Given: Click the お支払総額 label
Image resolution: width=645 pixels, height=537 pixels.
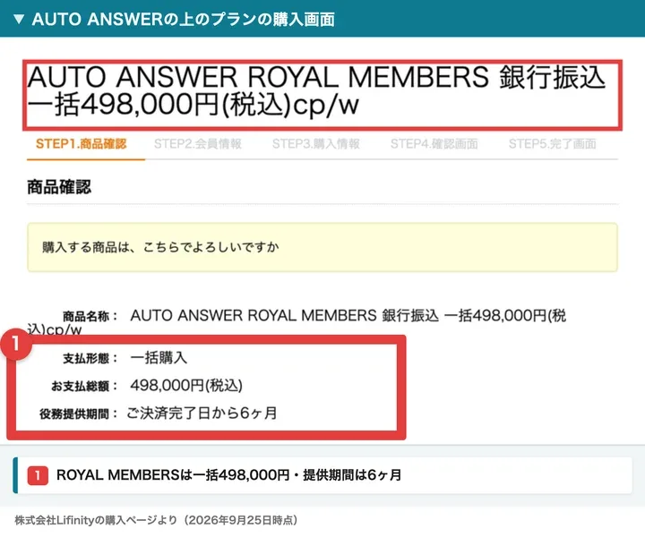Looking at the screenshot, I should point(84,387).
